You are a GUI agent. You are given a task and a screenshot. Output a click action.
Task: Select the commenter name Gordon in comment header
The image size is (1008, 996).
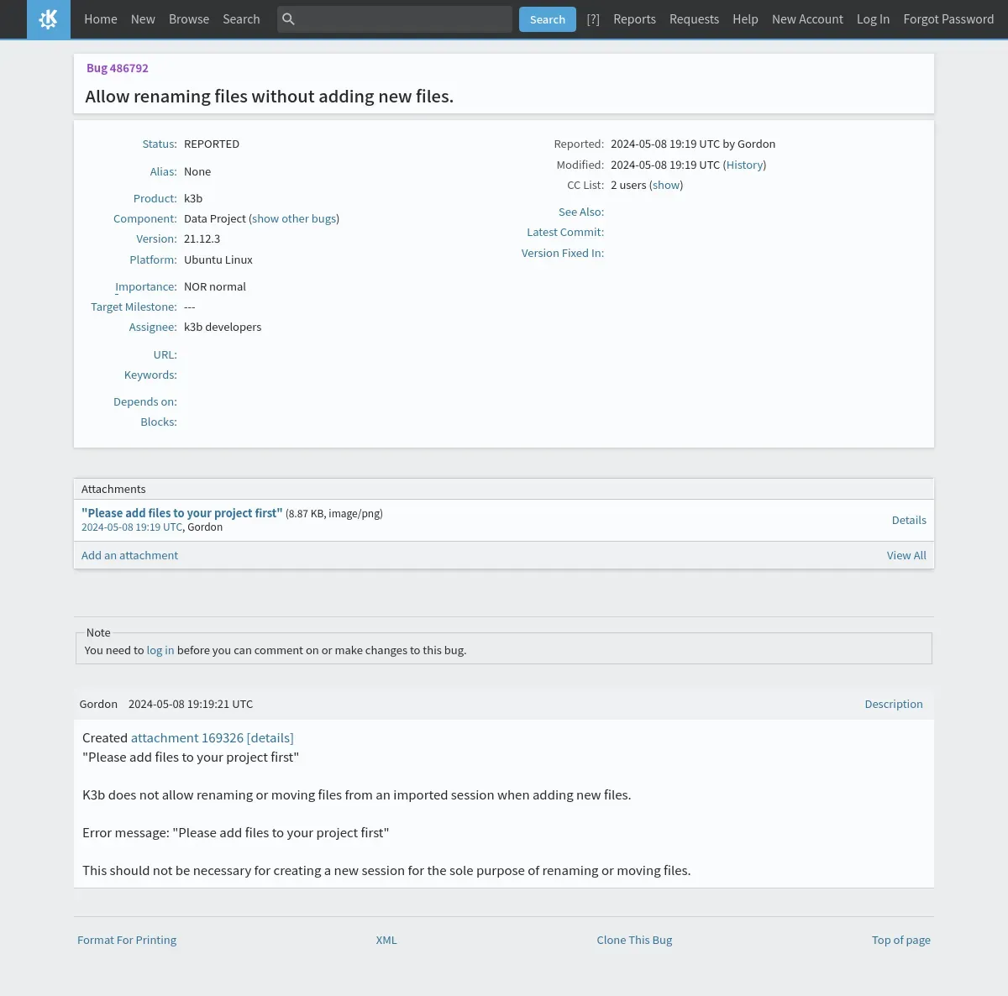pos(98,704)
